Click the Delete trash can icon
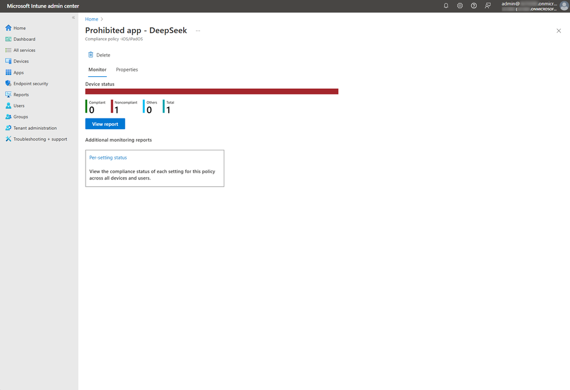The height and width of the screenshot is (390, 570). (x=91, y=55)
